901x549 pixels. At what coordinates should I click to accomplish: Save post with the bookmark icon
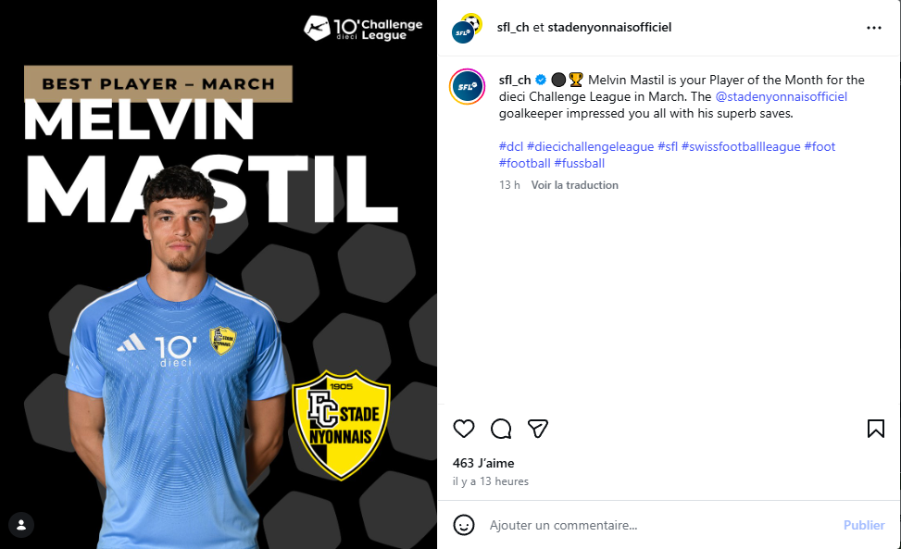876,429
